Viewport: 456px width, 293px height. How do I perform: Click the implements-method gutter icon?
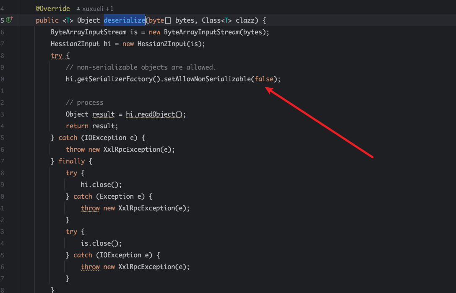point(9,20)
